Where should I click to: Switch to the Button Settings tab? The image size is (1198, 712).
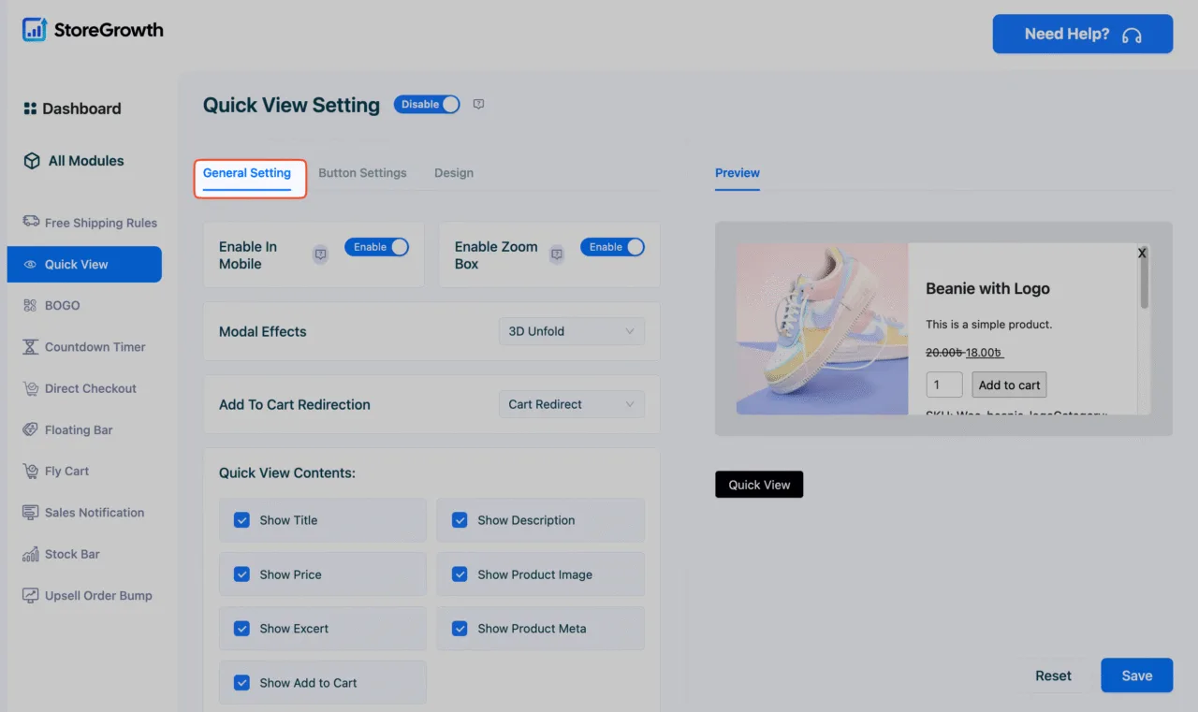click(362, 173)
